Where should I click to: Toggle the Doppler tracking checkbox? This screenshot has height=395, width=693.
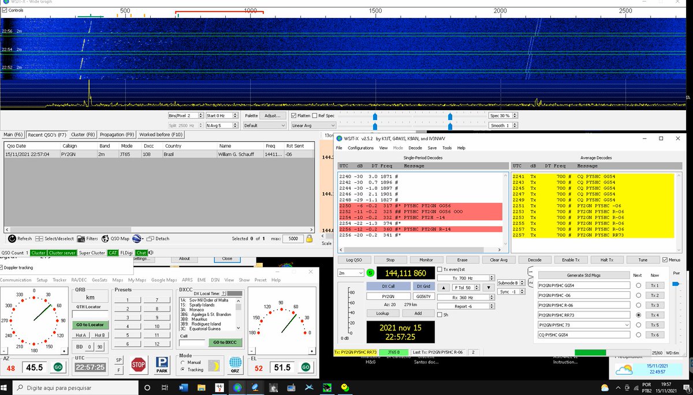[1, 268]
